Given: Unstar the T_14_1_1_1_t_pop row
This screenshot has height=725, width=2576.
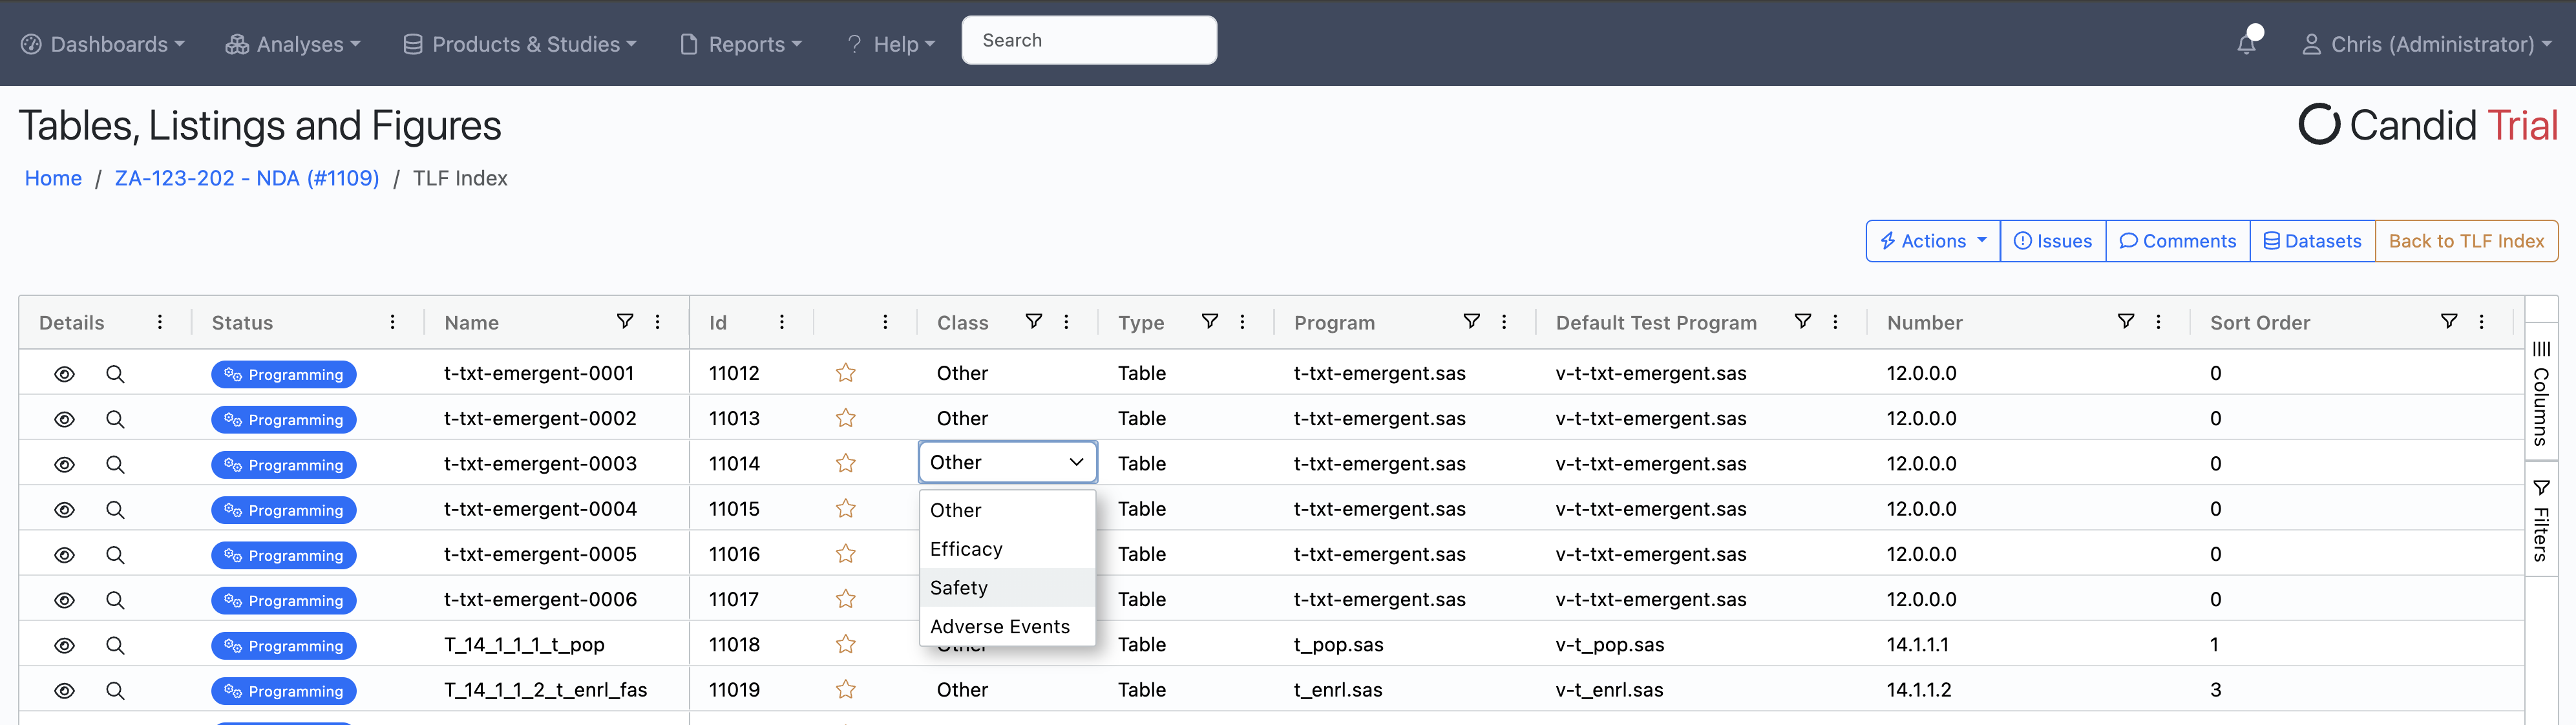Looking at the screenshot, I should 845,644.
